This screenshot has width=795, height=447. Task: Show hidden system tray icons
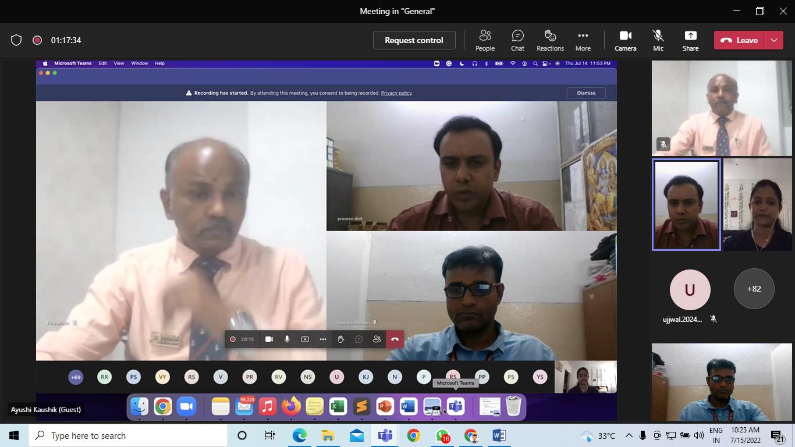(x=629, y=435)
